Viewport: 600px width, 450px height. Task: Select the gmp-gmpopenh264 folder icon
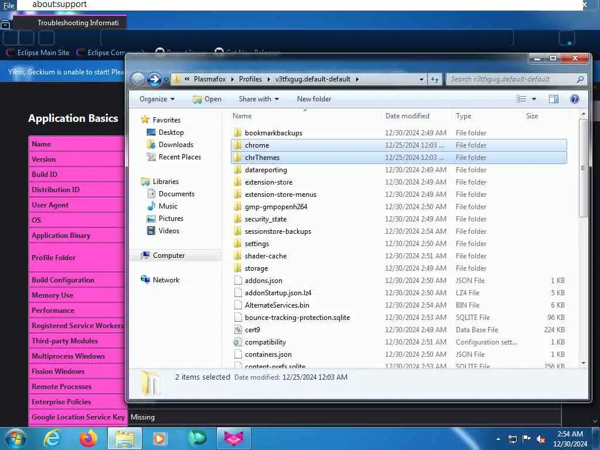click(x=238, y=207)
